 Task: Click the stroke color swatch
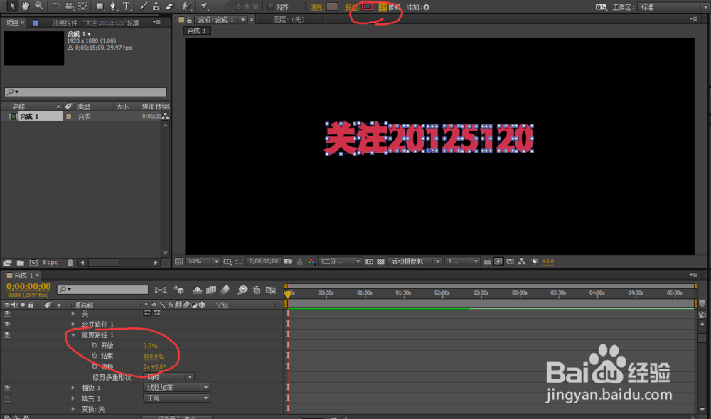coord(368,7)
